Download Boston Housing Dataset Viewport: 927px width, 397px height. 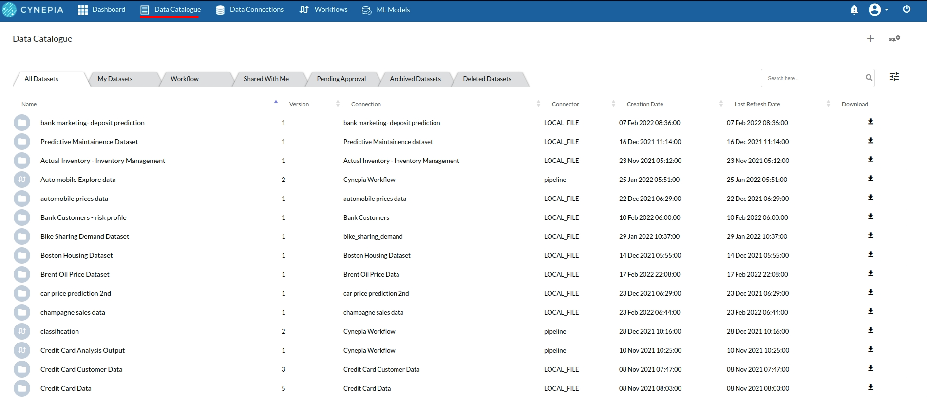[870, 254]
